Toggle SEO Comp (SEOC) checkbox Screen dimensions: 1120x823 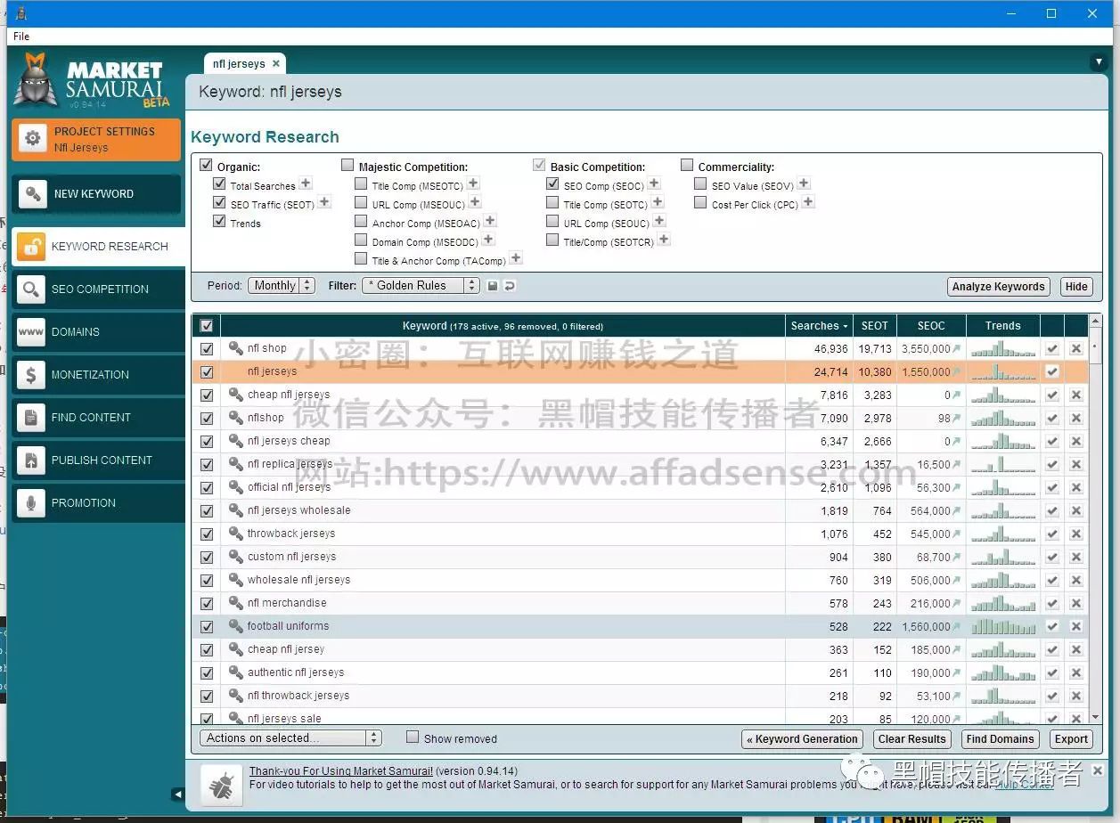[x=552, y=184]
